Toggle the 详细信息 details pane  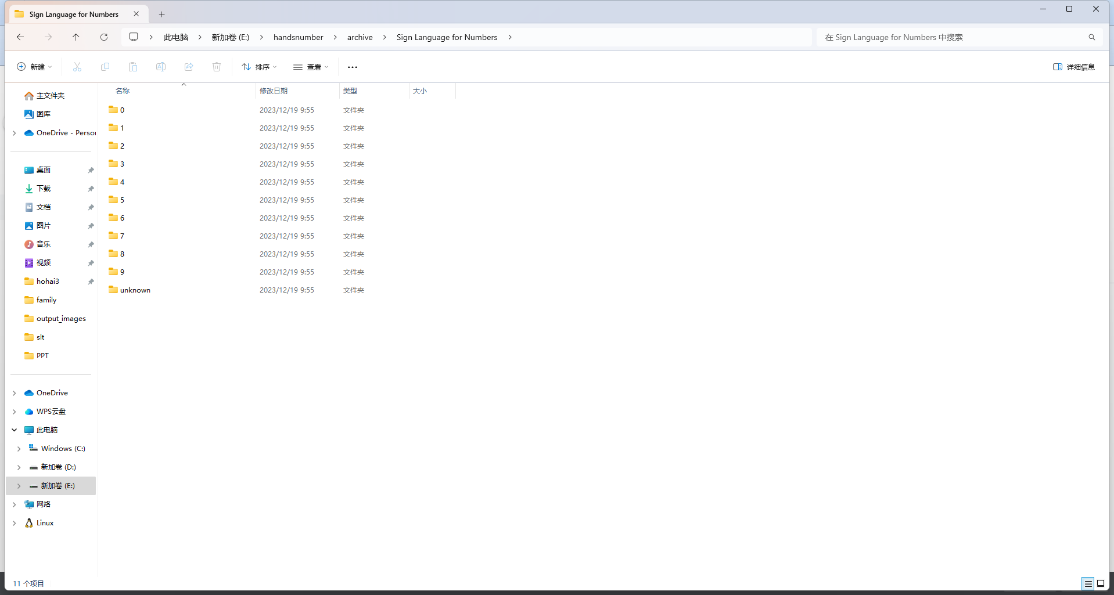point(1074,67)
